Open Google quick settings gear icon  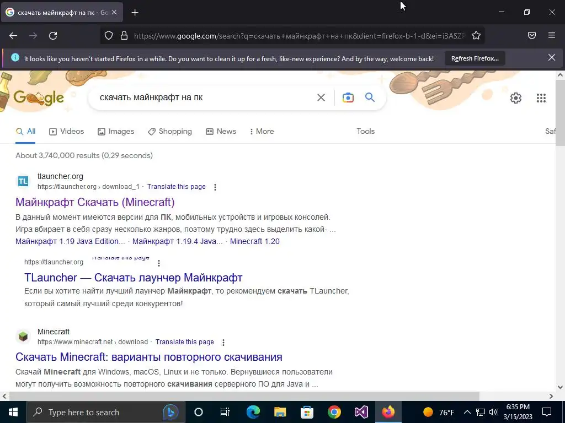pos(516,98)
